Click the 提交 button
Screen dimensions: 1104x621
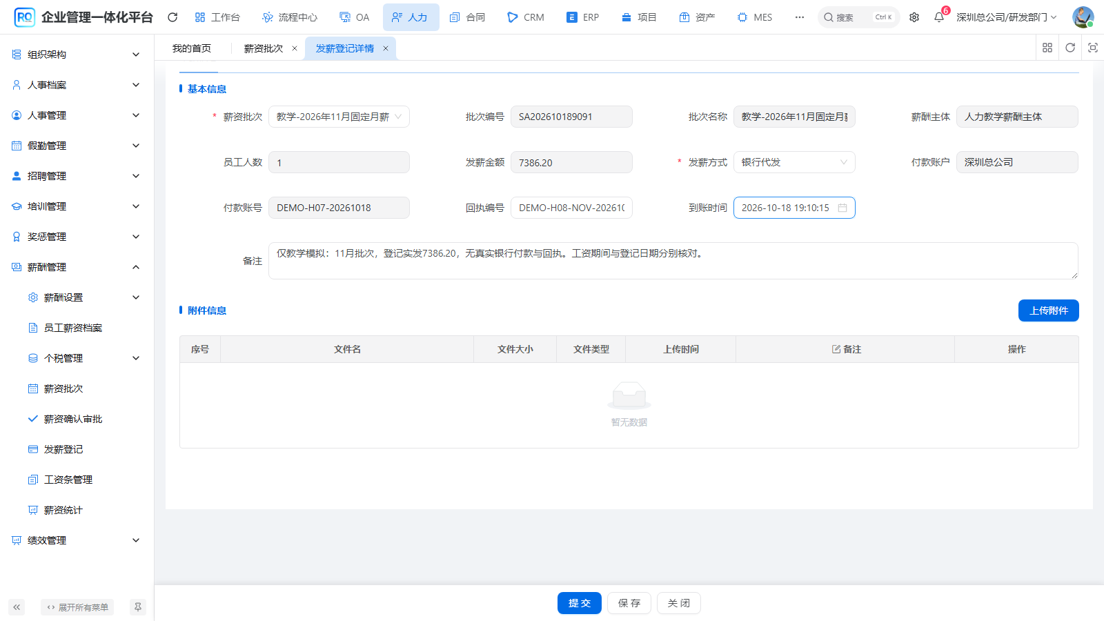click(x=580, y=603)
